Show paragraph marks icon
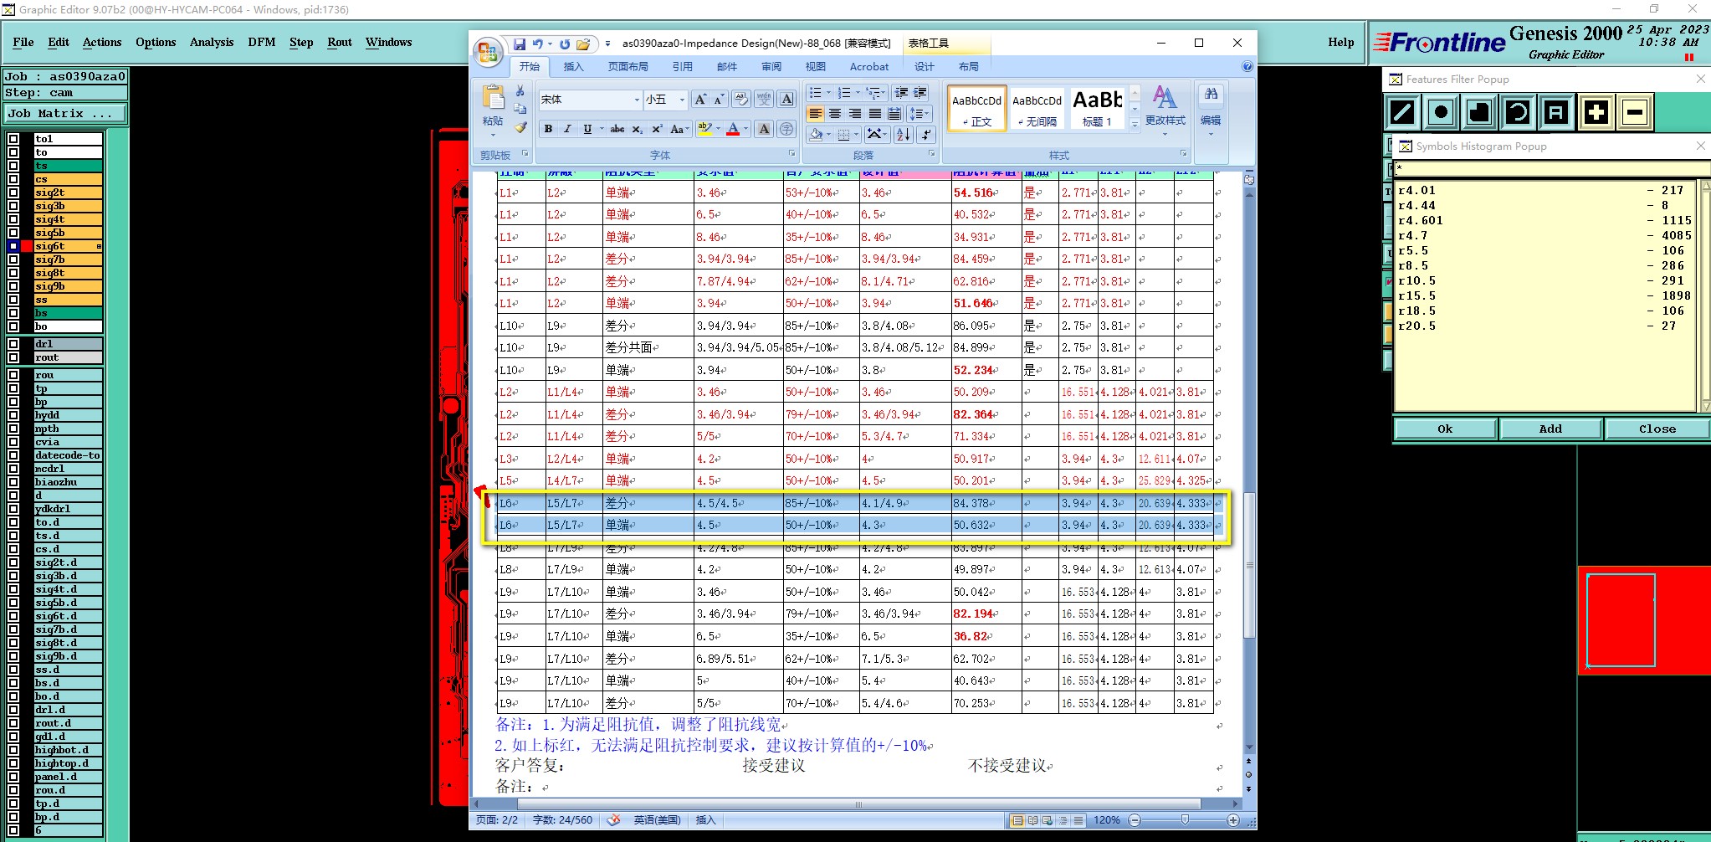The width and height of the screenshot is (1711, 842). click(925, 135)
